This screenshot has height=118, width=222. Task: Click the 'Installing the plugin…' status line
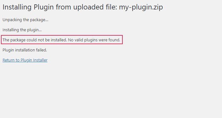click(22, 30)
